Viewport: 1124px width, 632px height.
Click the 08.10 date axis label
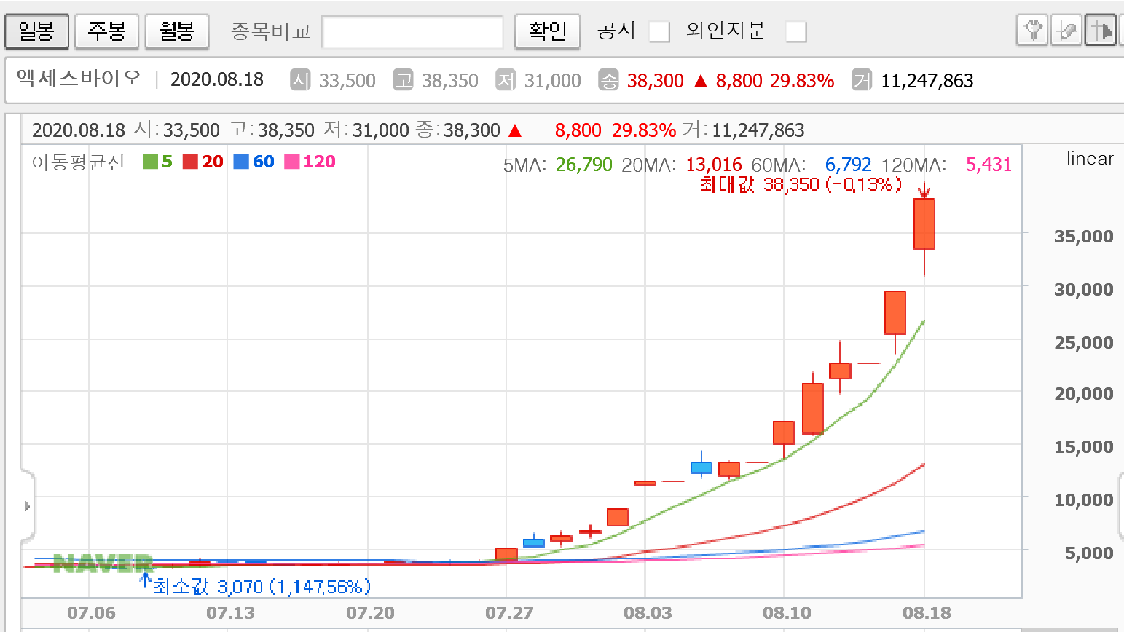point(787,613)
